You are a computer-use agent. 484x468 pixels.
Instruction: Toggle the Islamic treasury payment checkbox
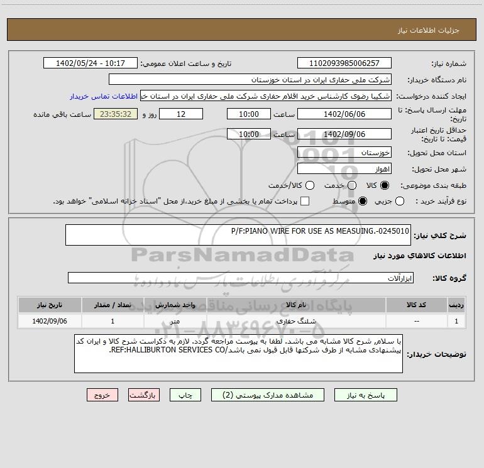(305, 201)
